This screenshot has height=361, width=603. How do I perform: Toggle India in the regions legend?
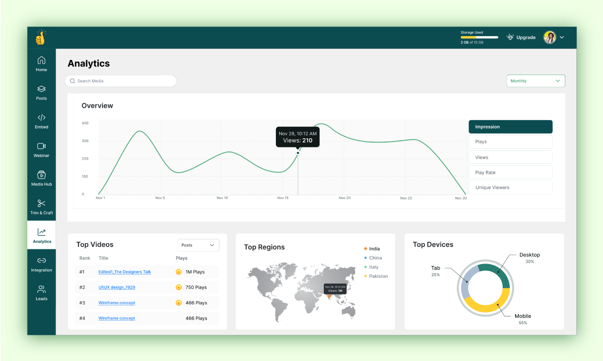tap(372, 248)
